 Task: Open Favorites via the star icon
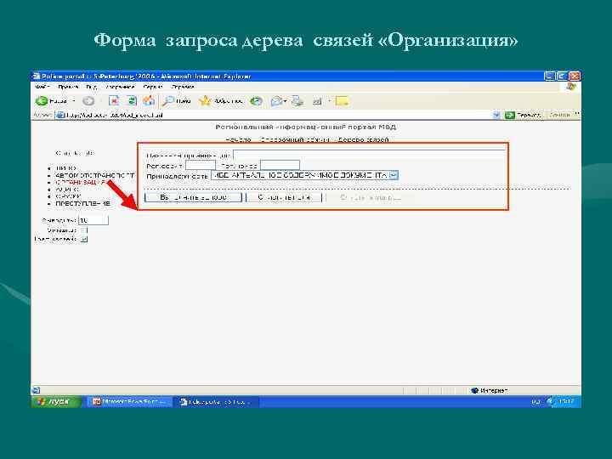(204, 101)
